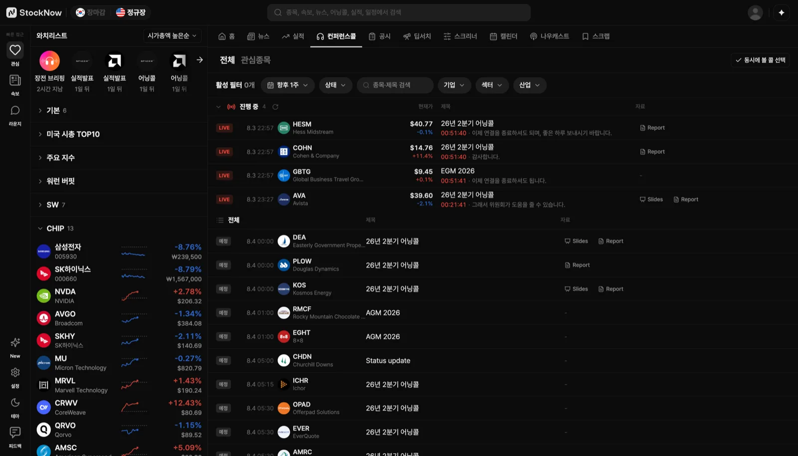This screenshot has height=456, width=798.
Task: Open PLOW Report document
Action: [x=577, y=265]
